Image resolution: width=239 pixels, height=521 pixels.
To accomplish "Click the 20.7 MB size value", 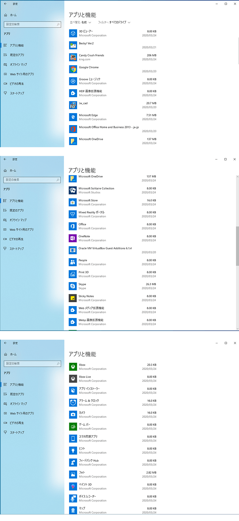I will [x=151, y=103].
